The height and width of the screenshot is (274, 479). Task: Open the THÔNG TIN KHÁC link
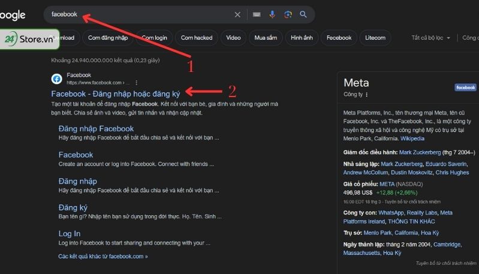tap(411, 221)
